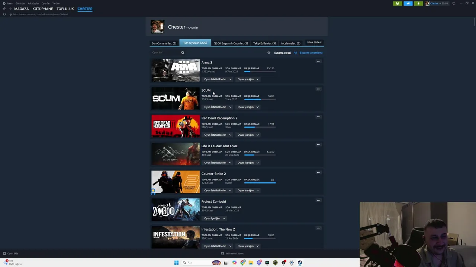Expand Oyun İçeriğim for Project Zomboid

(215, 218)
